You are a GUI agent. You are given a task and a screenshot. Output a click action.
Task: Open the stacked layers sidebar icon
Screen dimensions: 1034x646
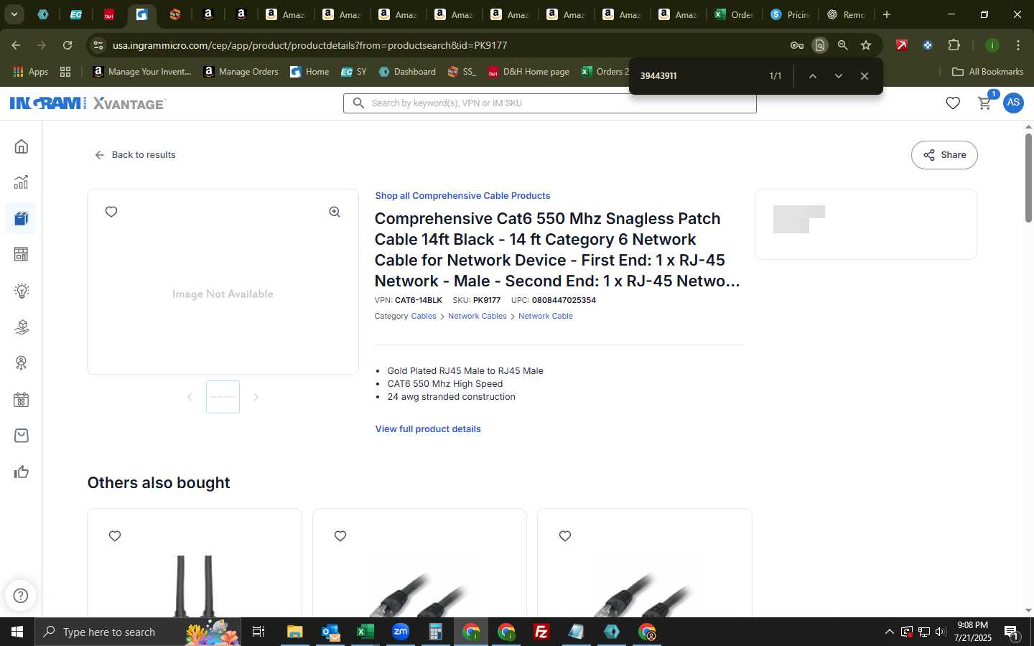[22, 327]
